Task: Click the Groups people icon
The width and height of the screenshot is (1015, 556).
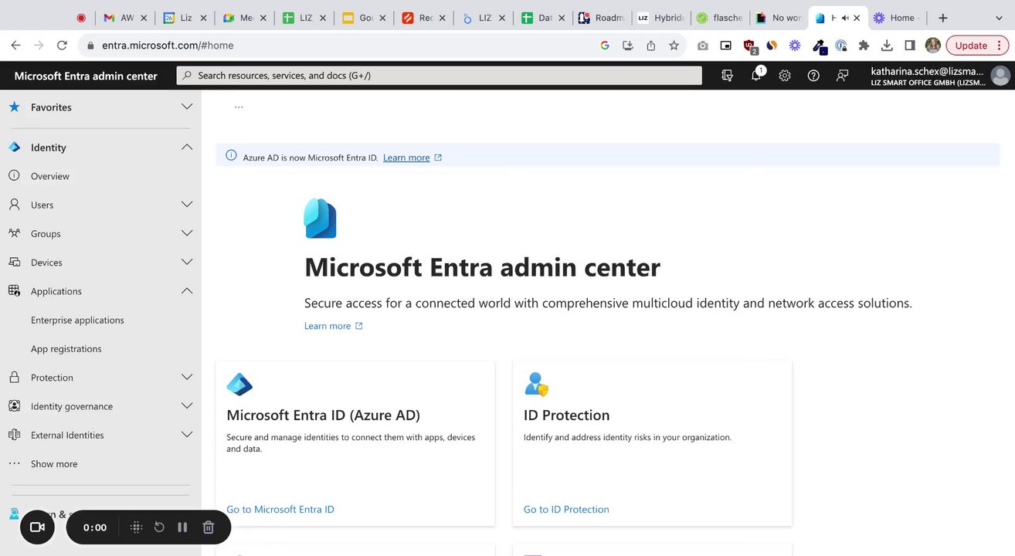Action: point(14,233)
